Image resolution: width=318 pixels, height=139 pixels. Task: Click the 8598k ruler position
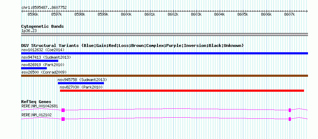tap(80, 14)
